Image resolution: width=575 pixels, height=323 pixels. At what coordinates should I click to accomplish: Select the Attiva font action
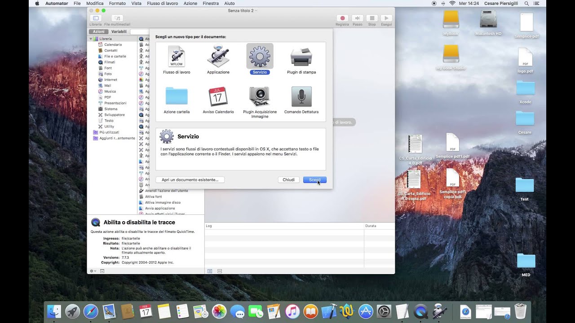point(154,196)
